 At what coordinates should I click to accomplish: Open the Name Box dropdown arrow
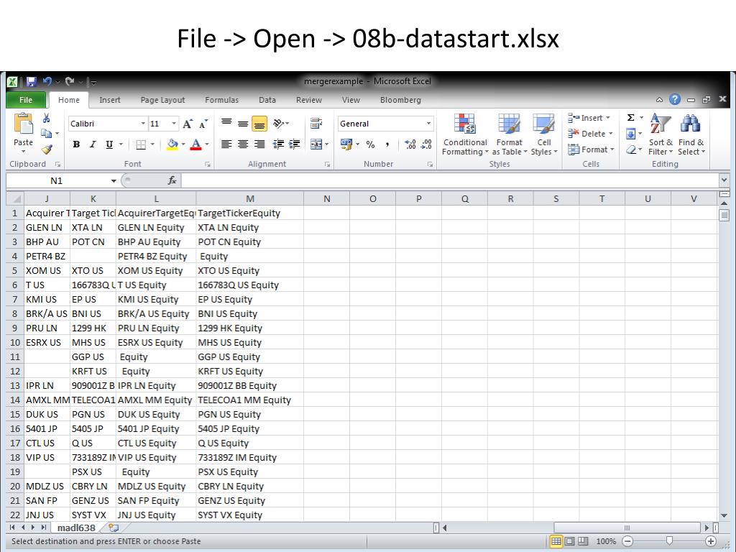coord(114,180)
